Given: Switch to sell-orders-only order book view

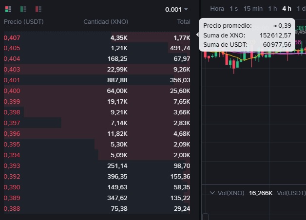Looking at the screenshot, I should (x=38, y=9).
